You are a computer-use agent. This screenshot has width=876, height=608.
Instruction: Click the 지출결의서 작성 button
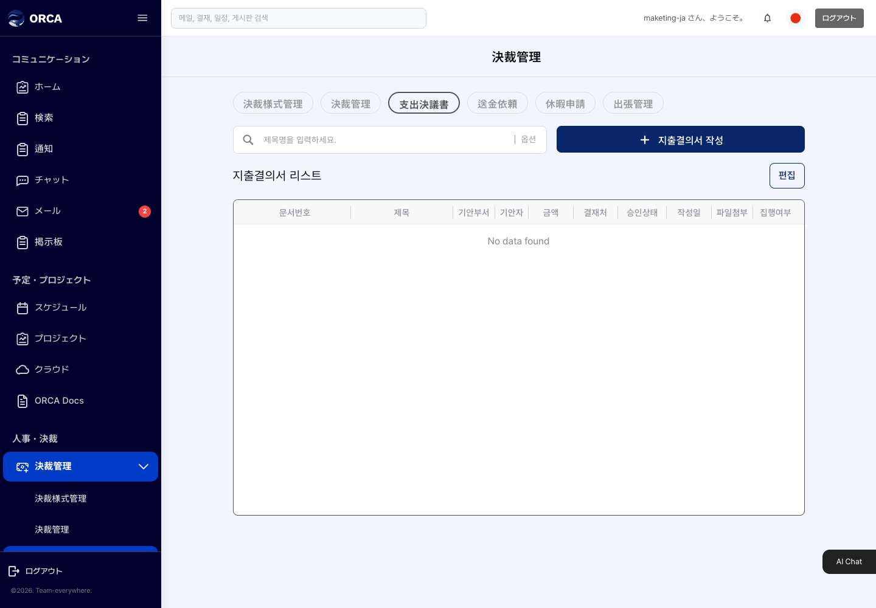(681, 139)
